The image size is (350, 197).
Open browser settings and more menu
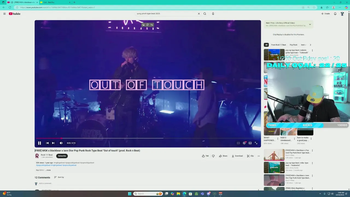tap(340, 7)
